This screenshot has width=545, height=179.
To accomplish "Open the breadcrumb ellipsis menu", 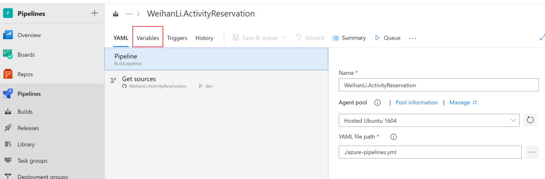I will tap(129, 14).
